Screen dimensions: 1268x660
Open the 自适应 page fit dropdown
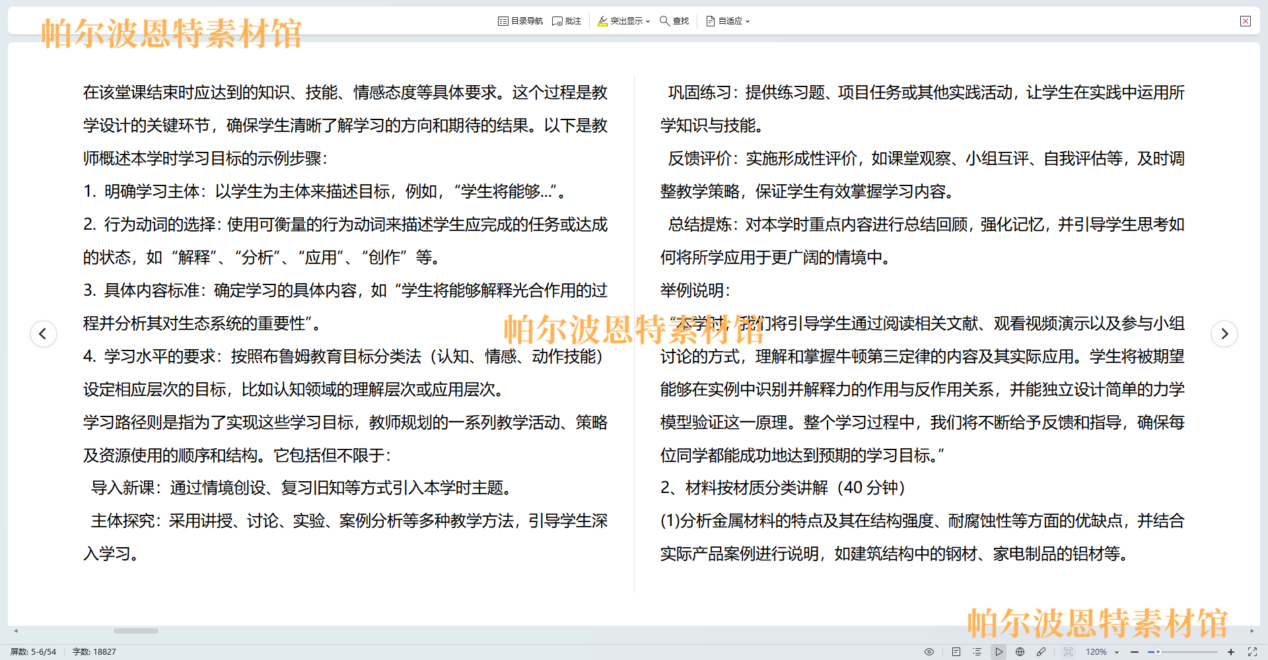(x=728, y=21)
